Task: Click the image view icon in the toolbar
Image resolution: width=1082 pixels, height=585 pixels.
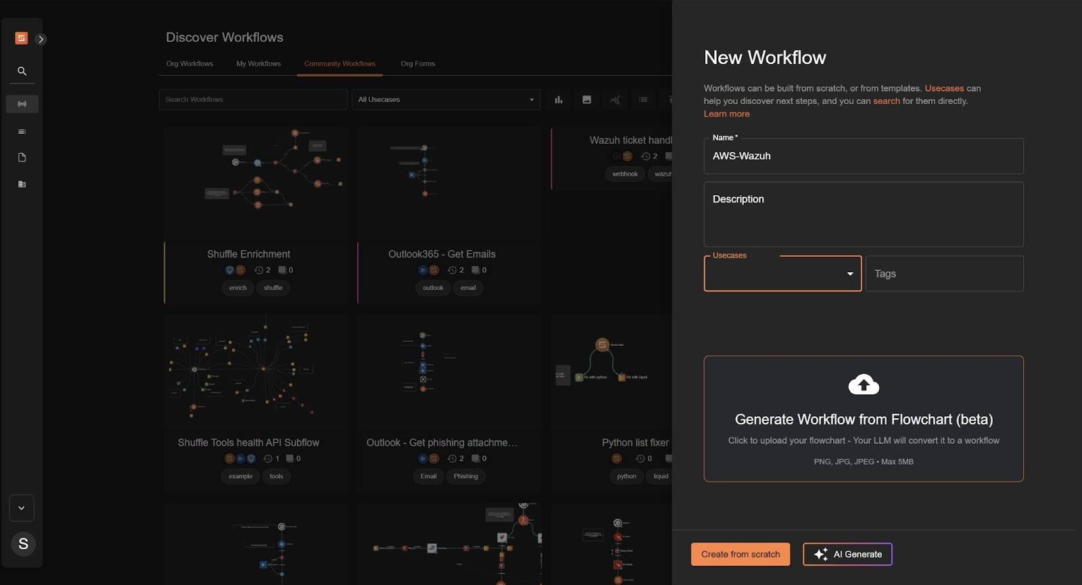Action: click(586, 100)
